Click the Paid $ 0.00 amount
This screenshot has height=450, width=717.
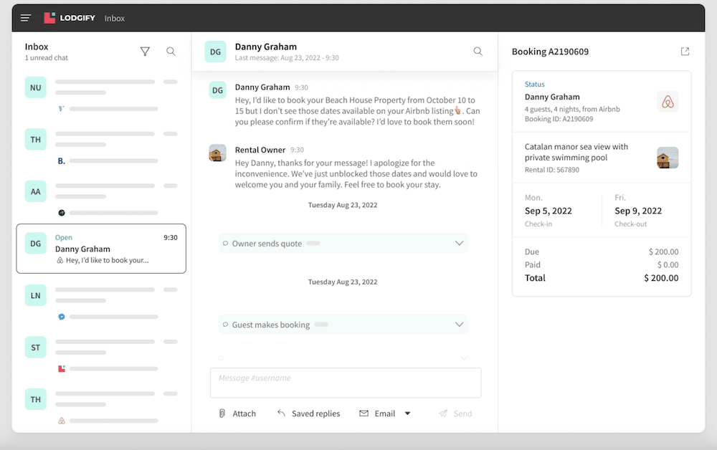(x=668, y=264)
